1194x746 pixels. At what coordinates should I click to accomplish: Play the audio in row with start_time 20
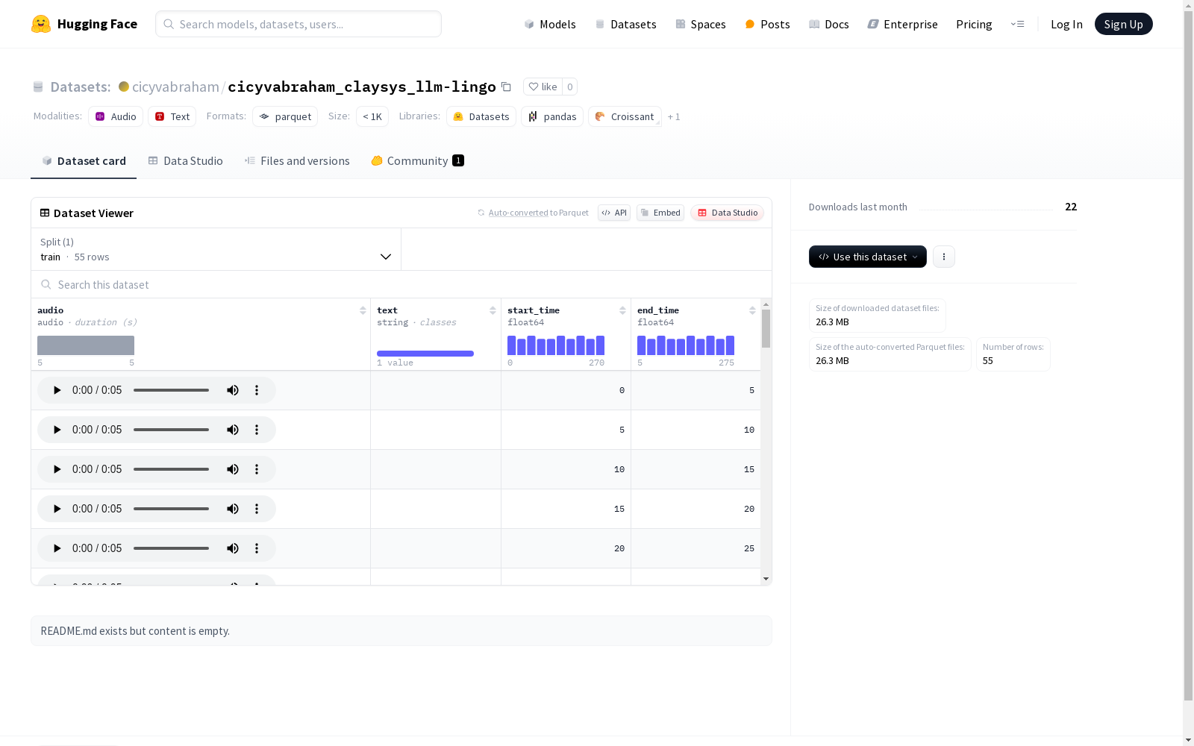57,548
